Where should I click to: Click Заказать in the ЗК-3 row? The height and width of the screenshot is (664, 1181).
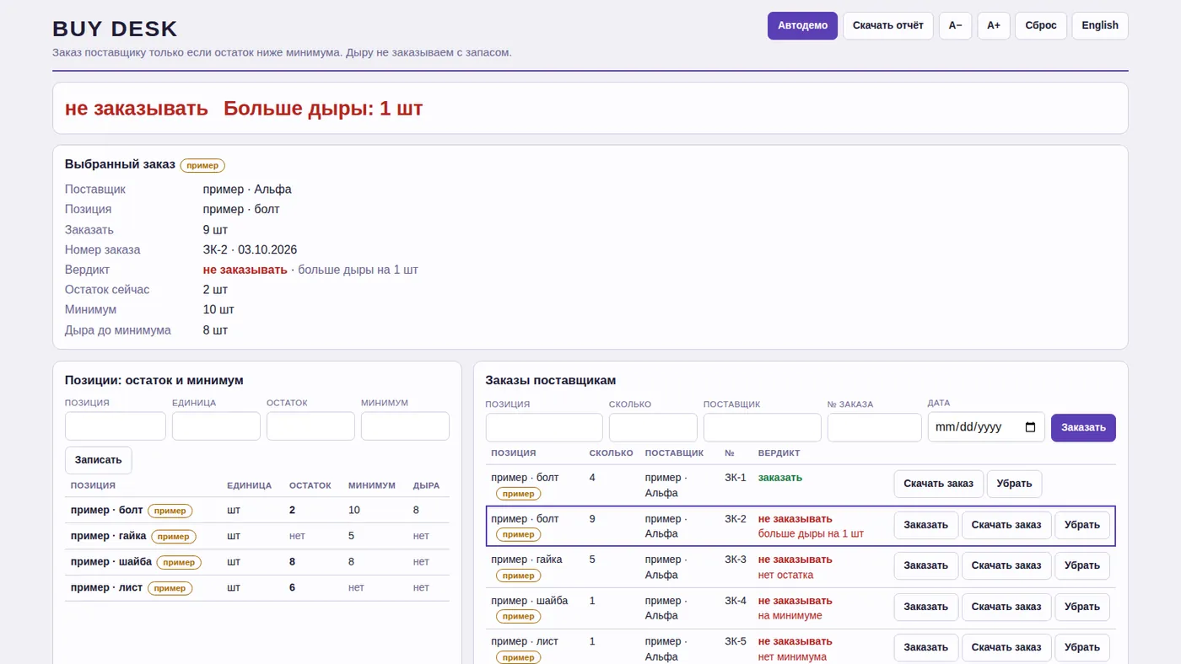(x=926, y=565)
